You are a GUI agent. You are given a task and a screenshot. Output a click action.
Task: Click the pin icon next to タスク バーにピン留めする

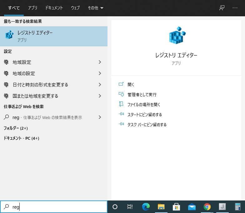pyautogui.click(x=121, y=124)
